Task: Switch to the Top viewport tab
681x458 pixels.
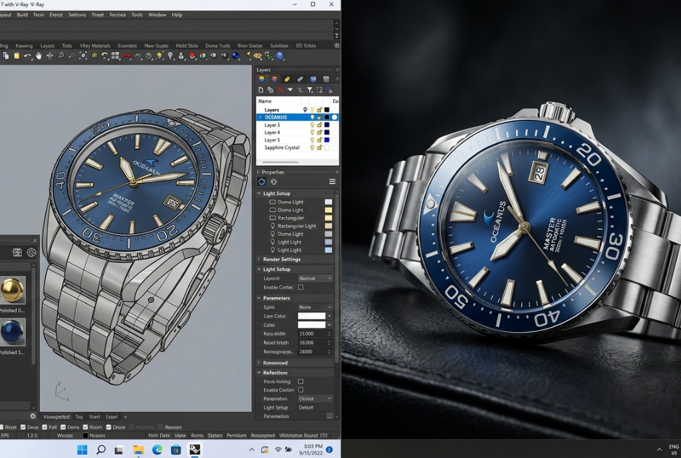Action: (x=79, y=417)
